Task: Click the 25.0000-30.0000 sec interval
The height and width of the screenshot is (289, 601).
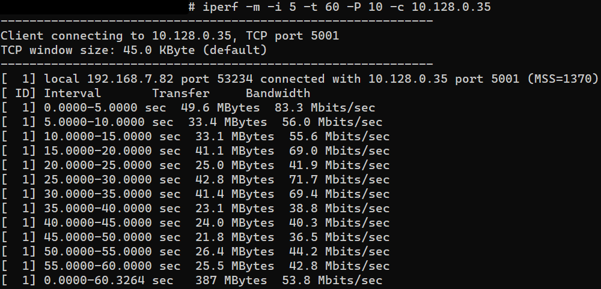Action: [x=112, y=180]
